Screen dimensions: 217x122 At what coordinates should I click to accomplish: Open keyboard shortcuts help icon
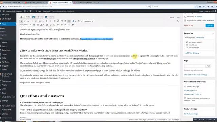73,25
